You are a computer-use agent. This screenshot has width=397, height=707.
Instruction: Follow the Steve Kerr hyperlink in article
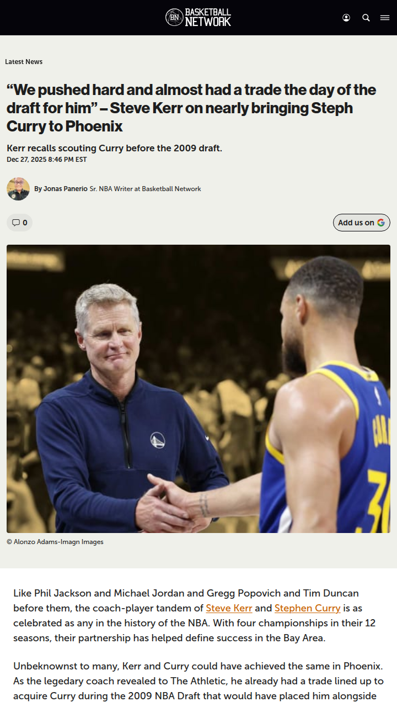(229, 608)
